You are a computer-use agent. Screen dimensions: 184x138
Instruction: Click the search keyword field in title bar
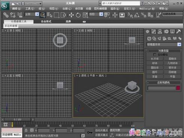click(121, 3)
